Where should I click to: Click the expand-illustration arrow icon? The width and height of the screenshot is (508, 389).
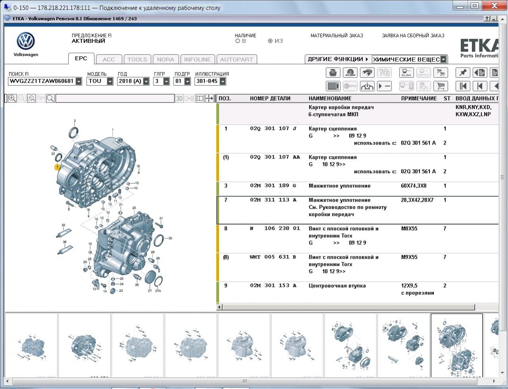(210, 98)
